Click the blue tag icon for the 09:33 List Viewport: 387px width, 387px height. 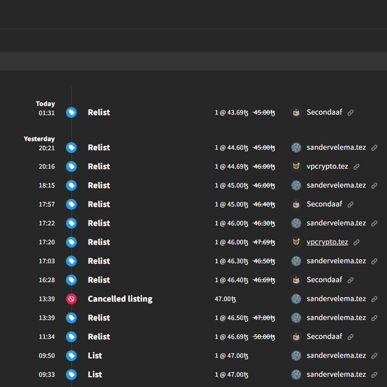click(x=71, y=375)
